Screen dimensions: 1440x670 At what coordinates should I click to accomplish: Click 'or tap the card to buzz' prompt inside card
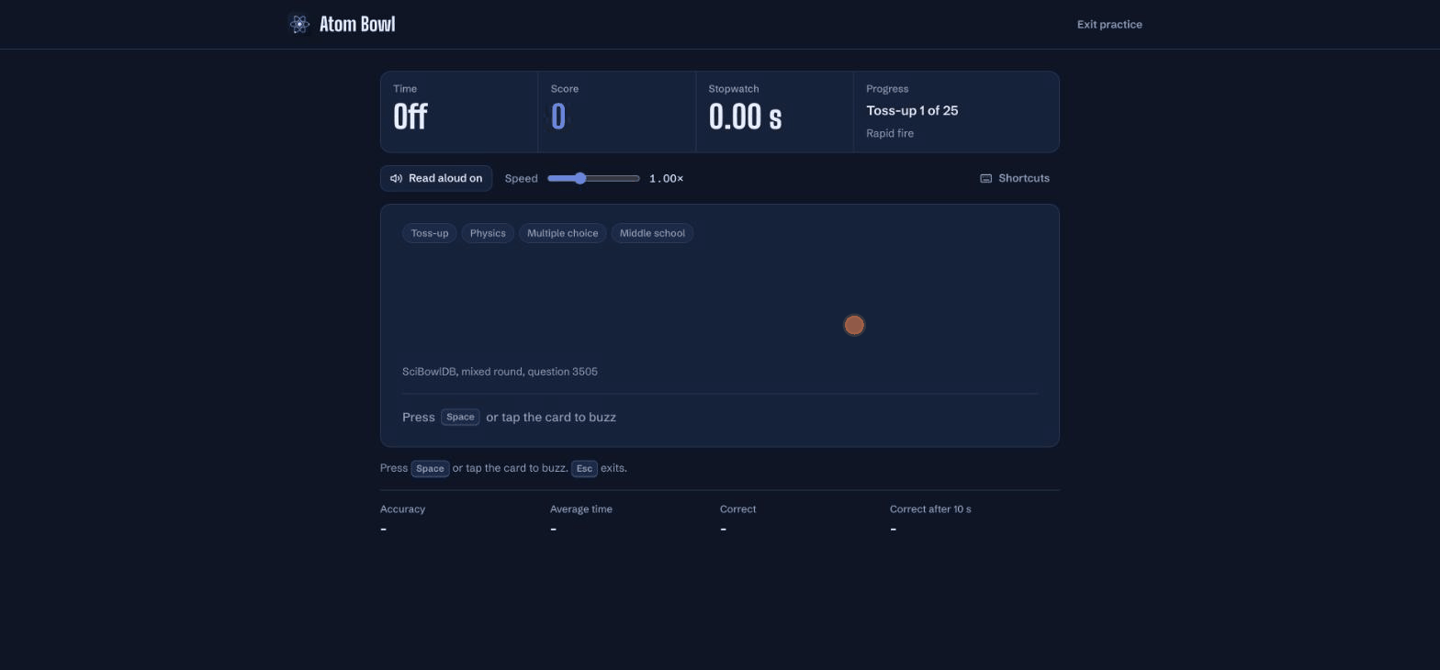coord(551,417)
